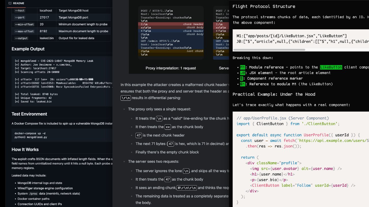Click 'The proxy only sees a single request' bullet
Image resolution: width=369 pixels, height=207 pixels.
coord(159,109)
